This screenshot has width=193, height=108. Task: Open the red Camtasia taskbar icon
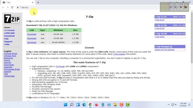pyautogui.click(x=122, y=105)
